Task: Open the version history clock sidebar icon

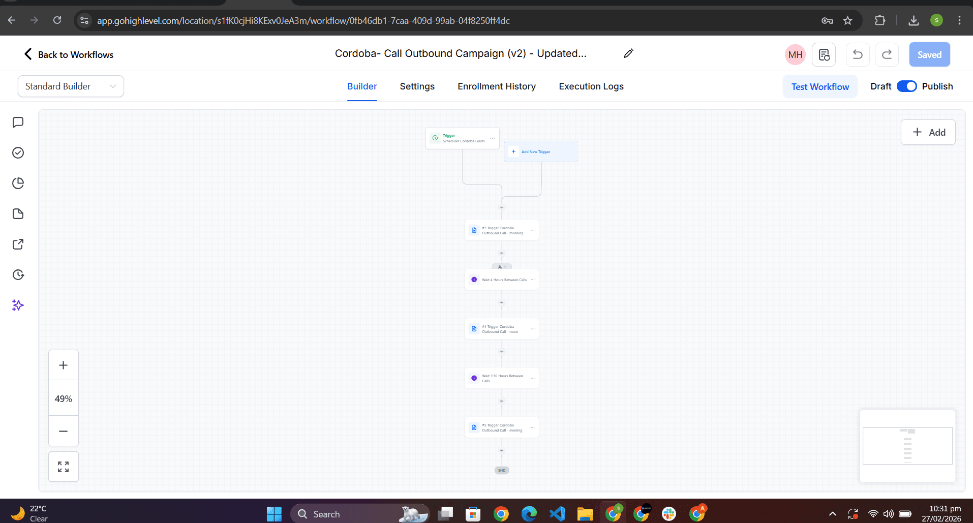Action: tap(18, 275)
